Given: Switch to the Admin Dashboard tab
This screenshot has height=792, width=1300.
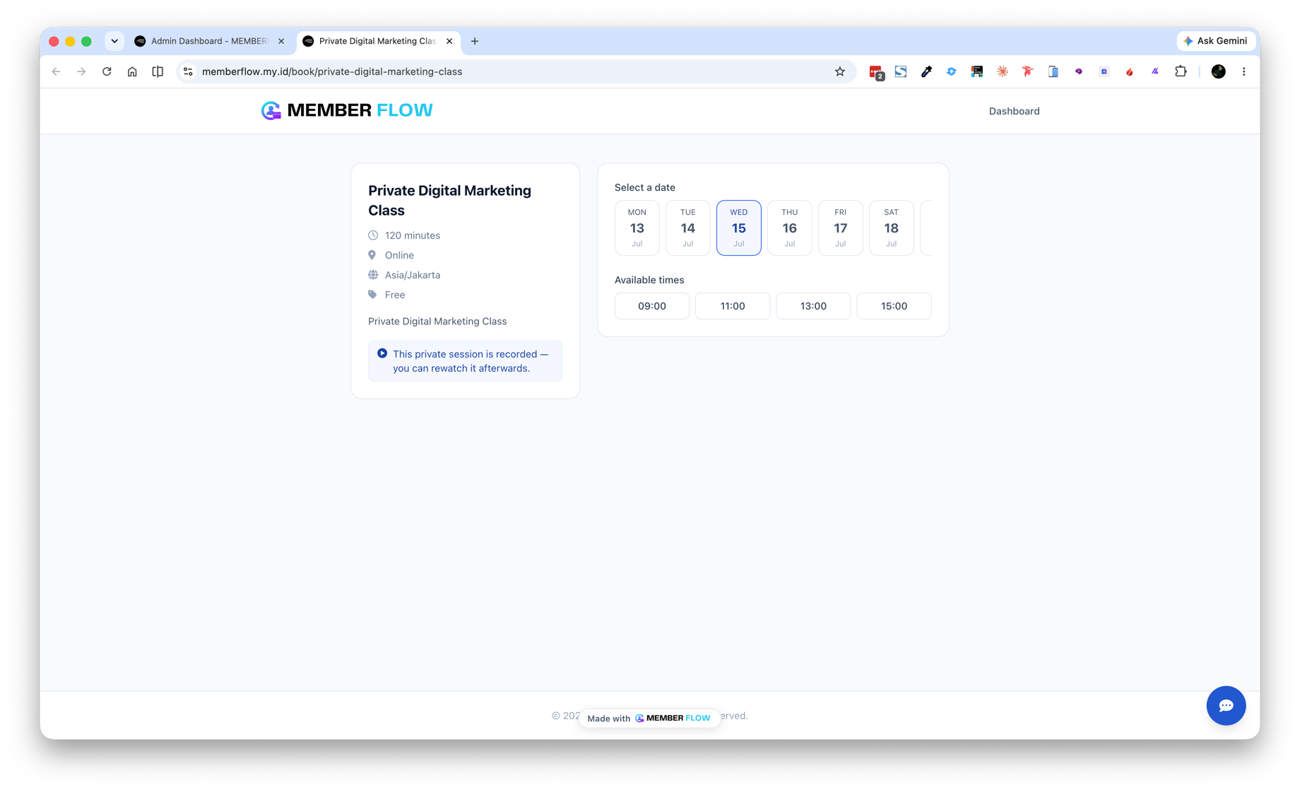Looking at the screenshot, I should click(209, 41).
